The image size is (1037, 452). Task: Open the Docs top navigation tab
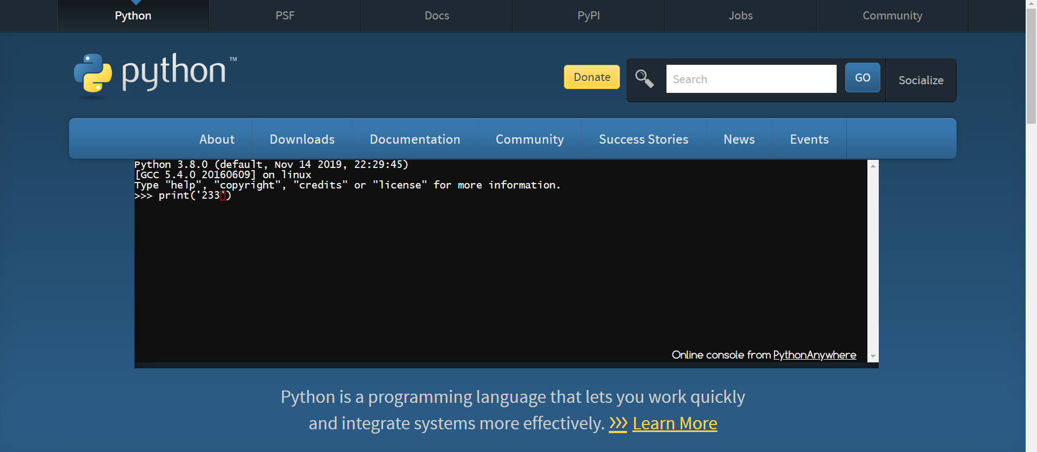(x=437, y=16)
